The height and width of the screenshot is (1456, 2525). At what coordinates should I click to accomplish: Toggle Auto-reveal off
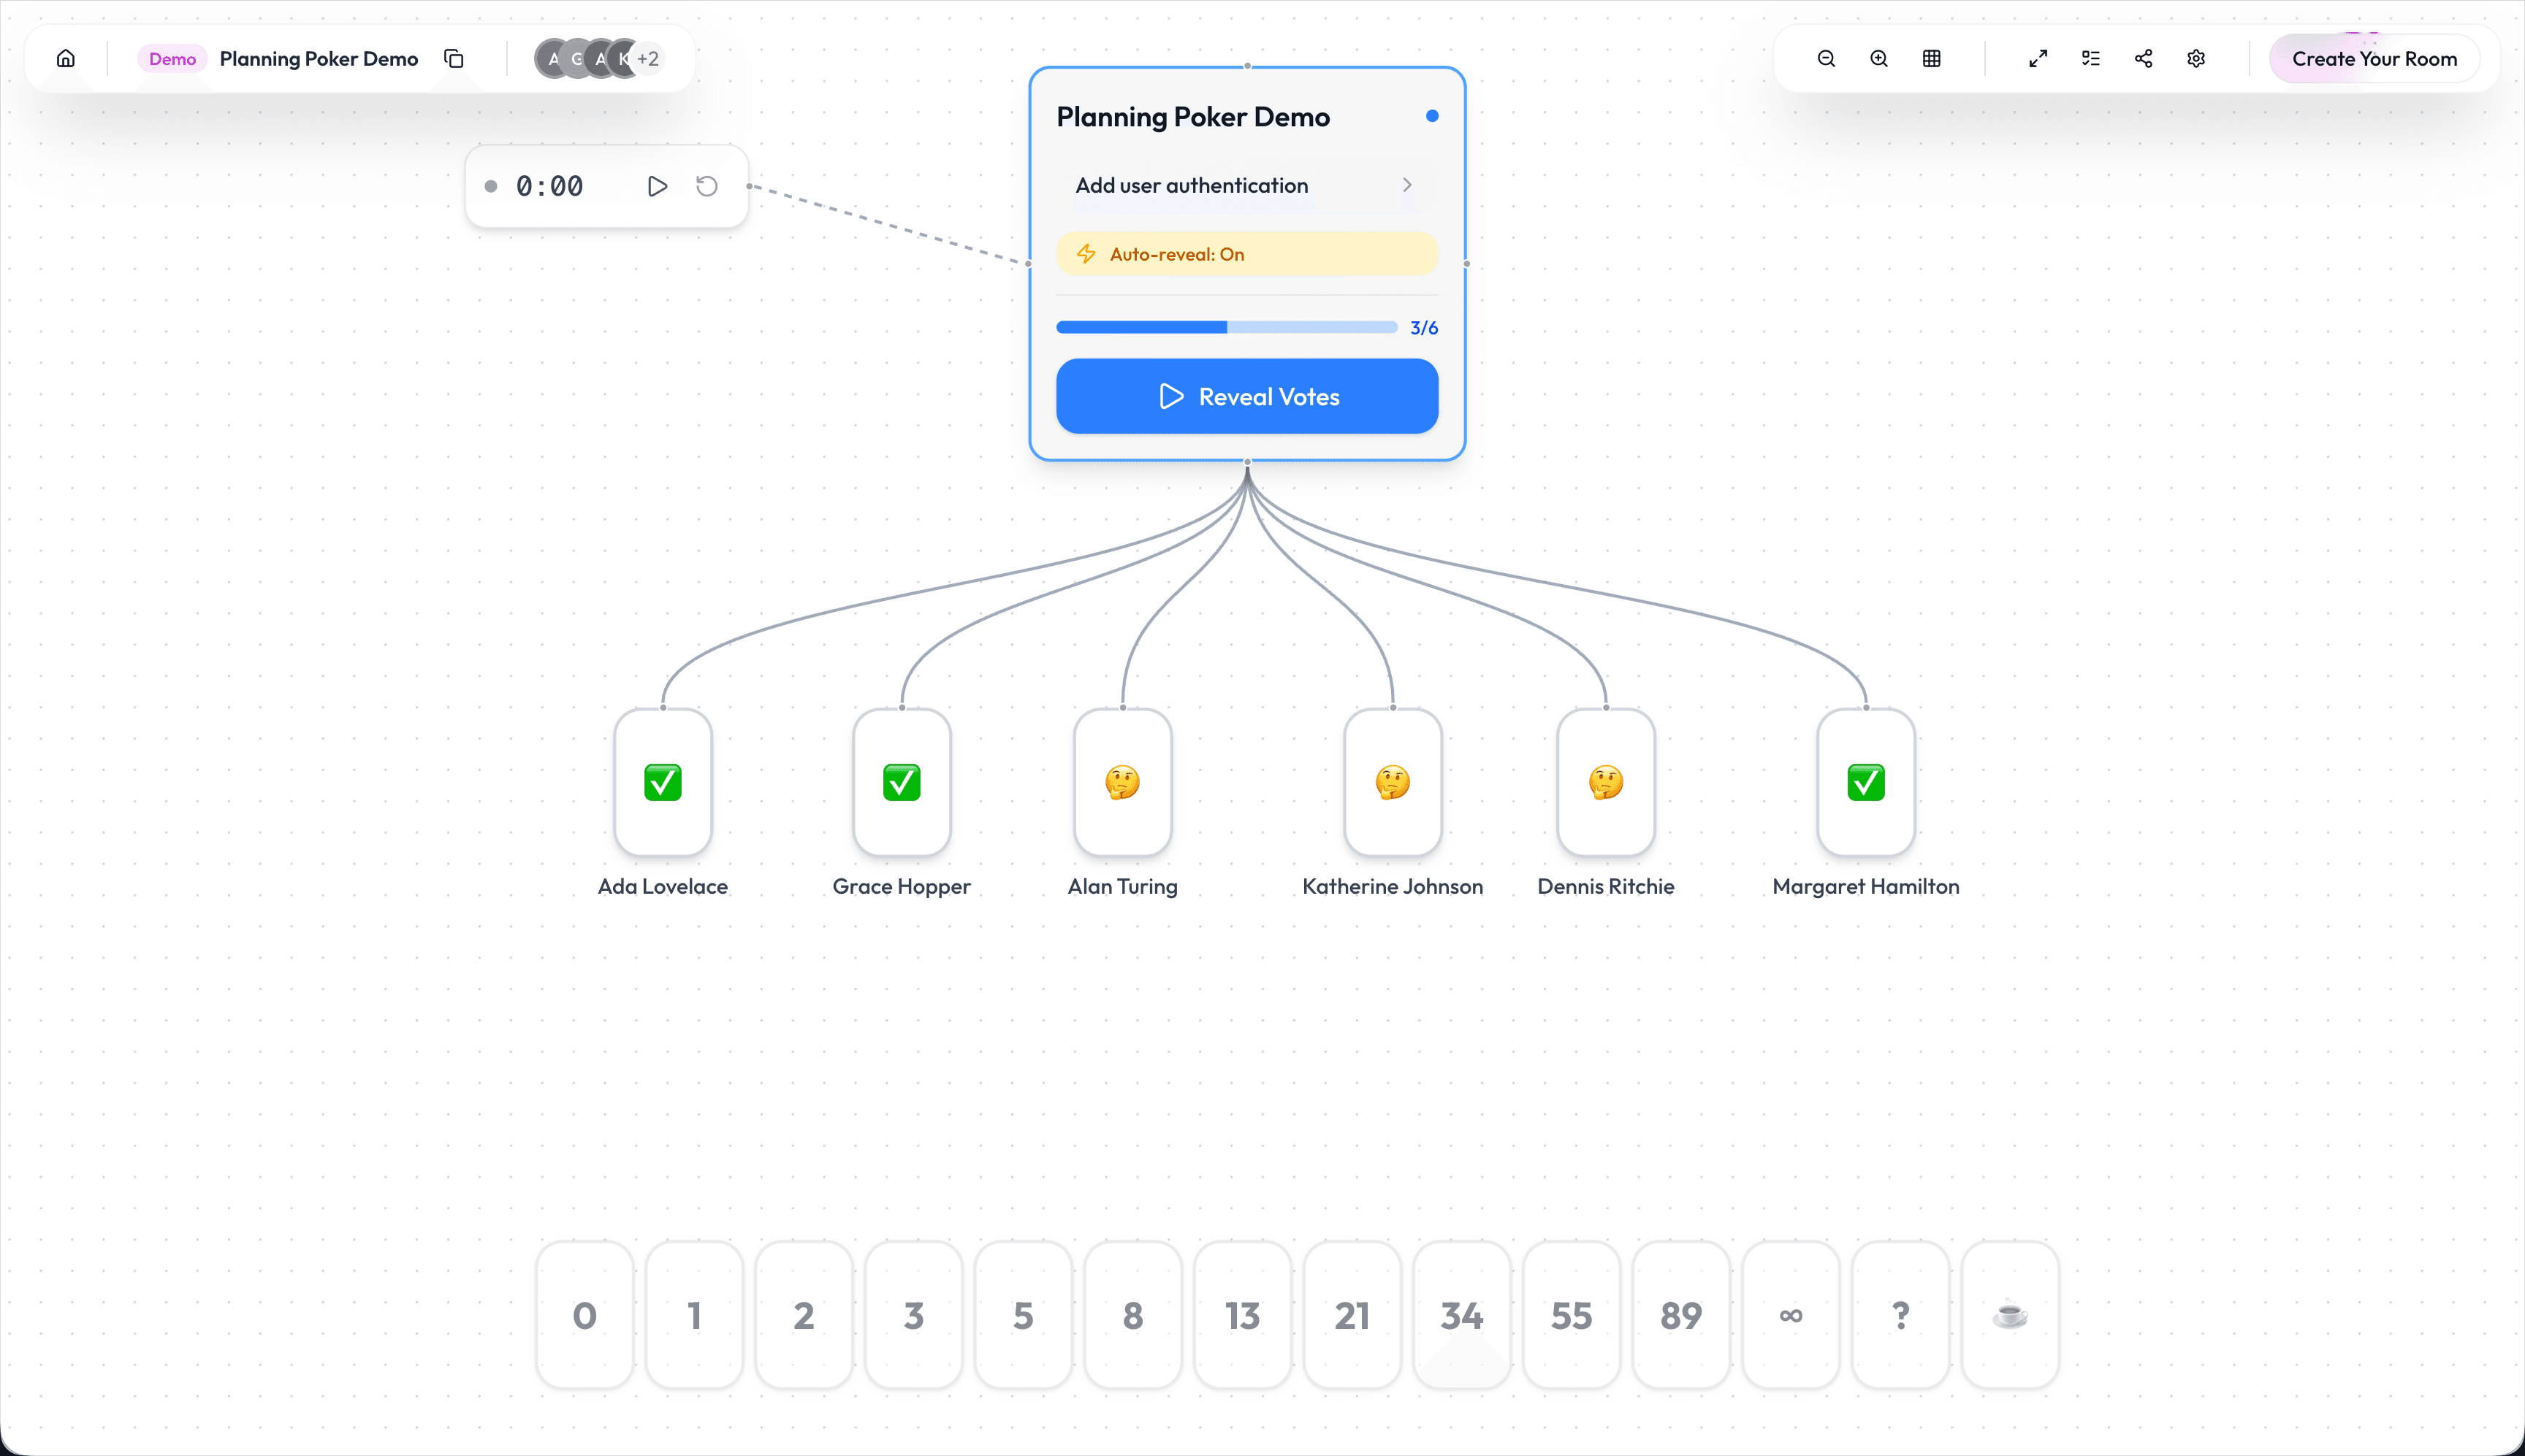point(1246,253)
